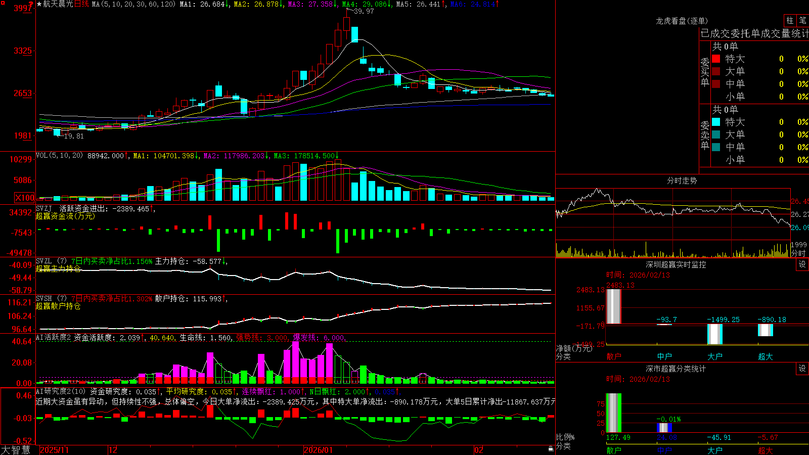
Task: Click the X100 volume multiplier box
Action: pyautogui.click(x=25, y=198)
